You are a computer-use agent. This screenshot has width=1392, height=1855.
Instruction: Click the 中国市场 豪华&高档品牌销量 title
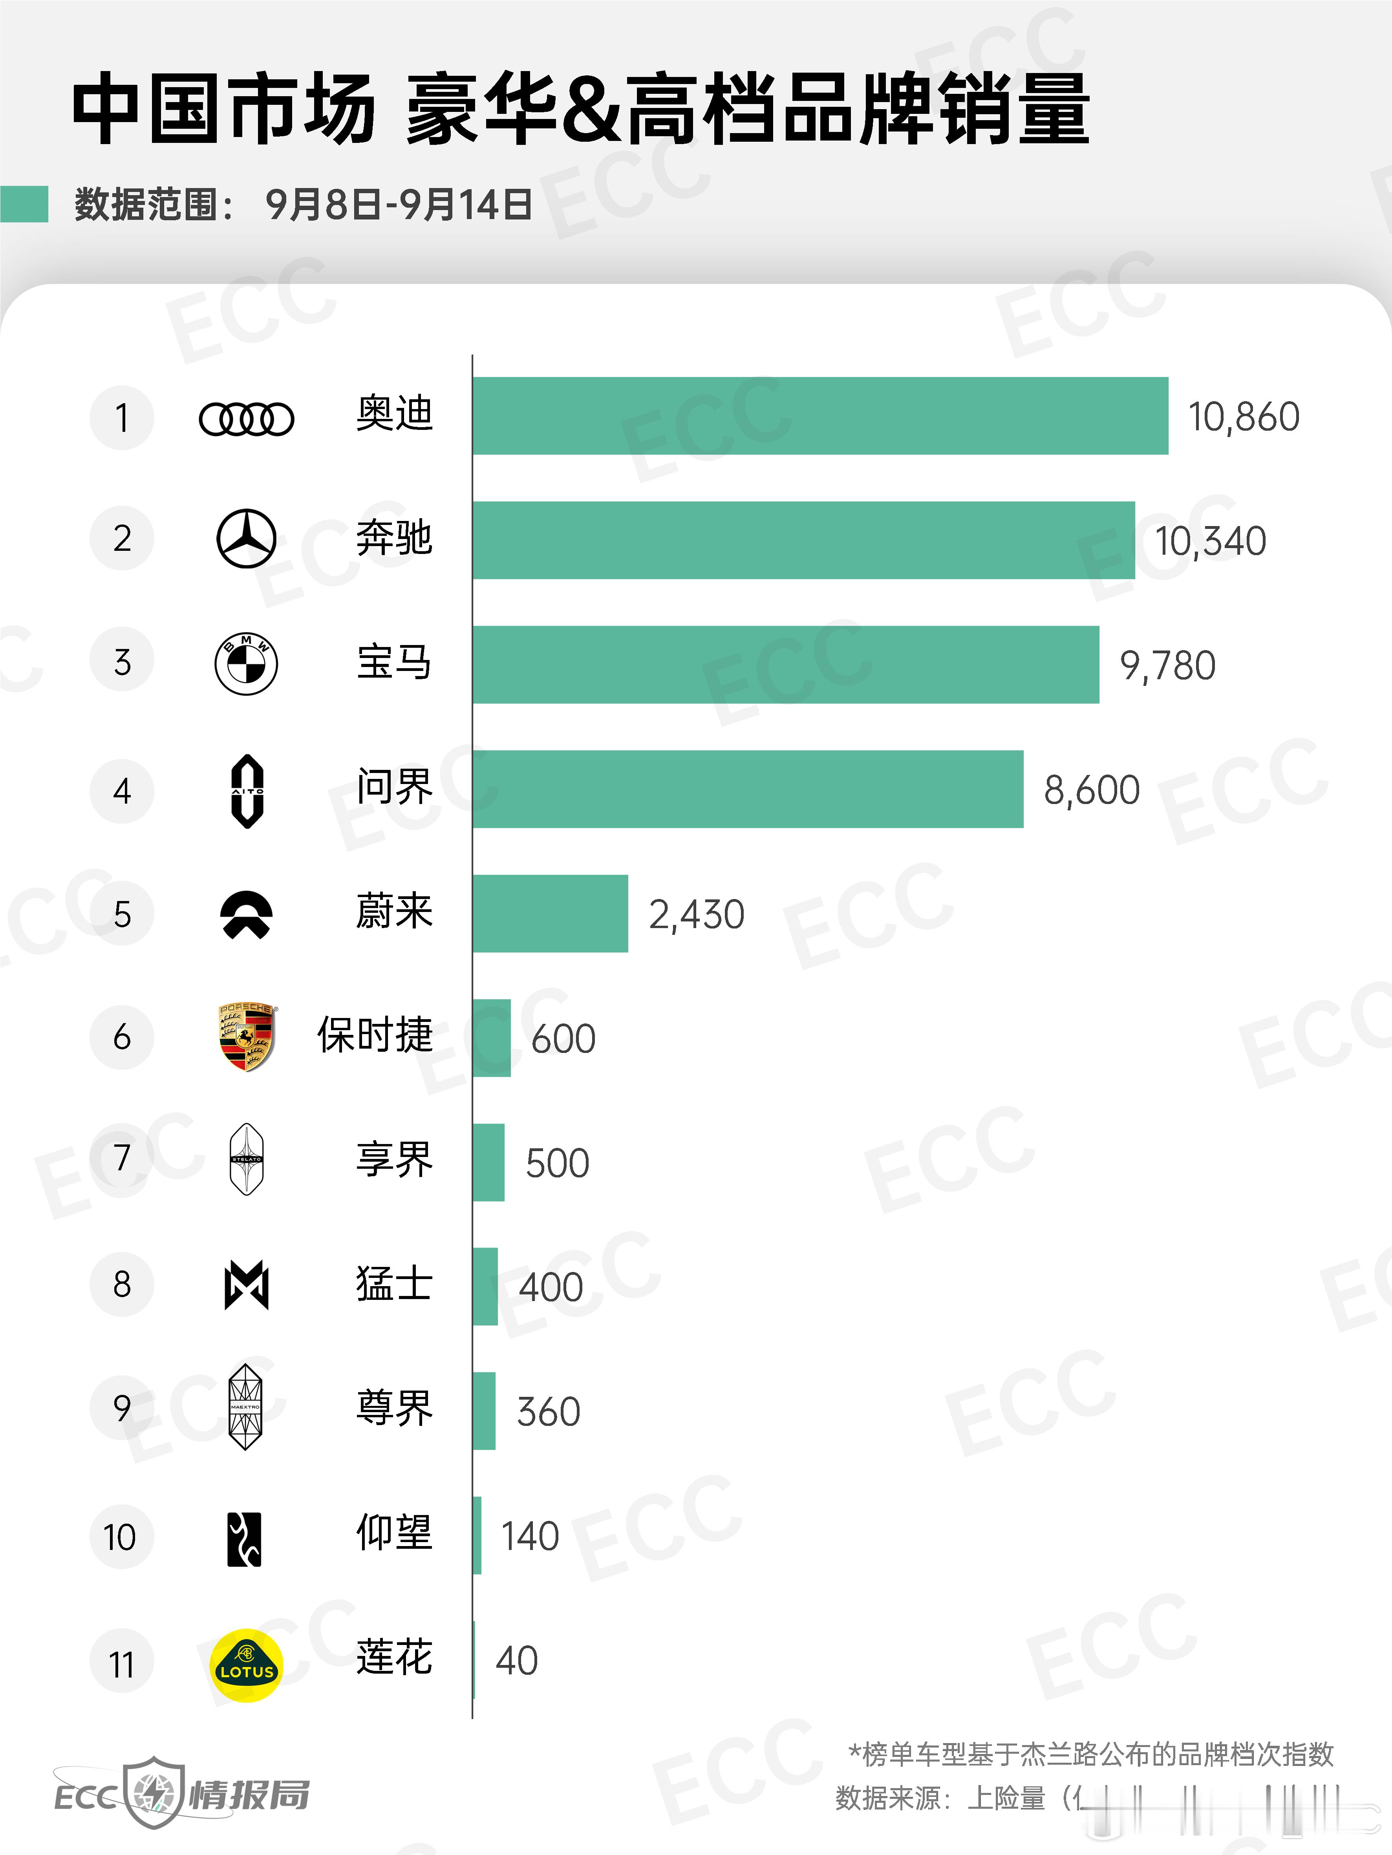(580, 109)
